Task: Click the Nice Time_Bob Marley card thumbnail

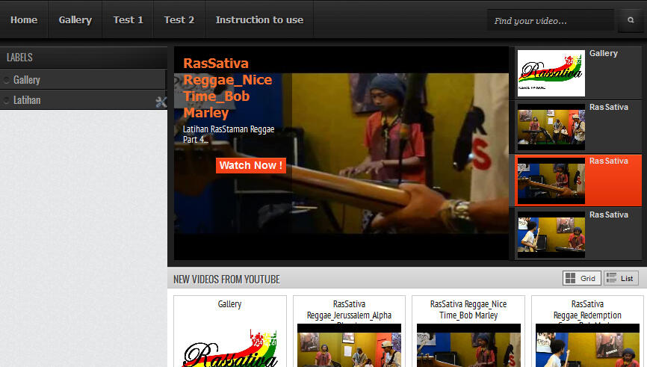Action: click(x=468, y=345)
